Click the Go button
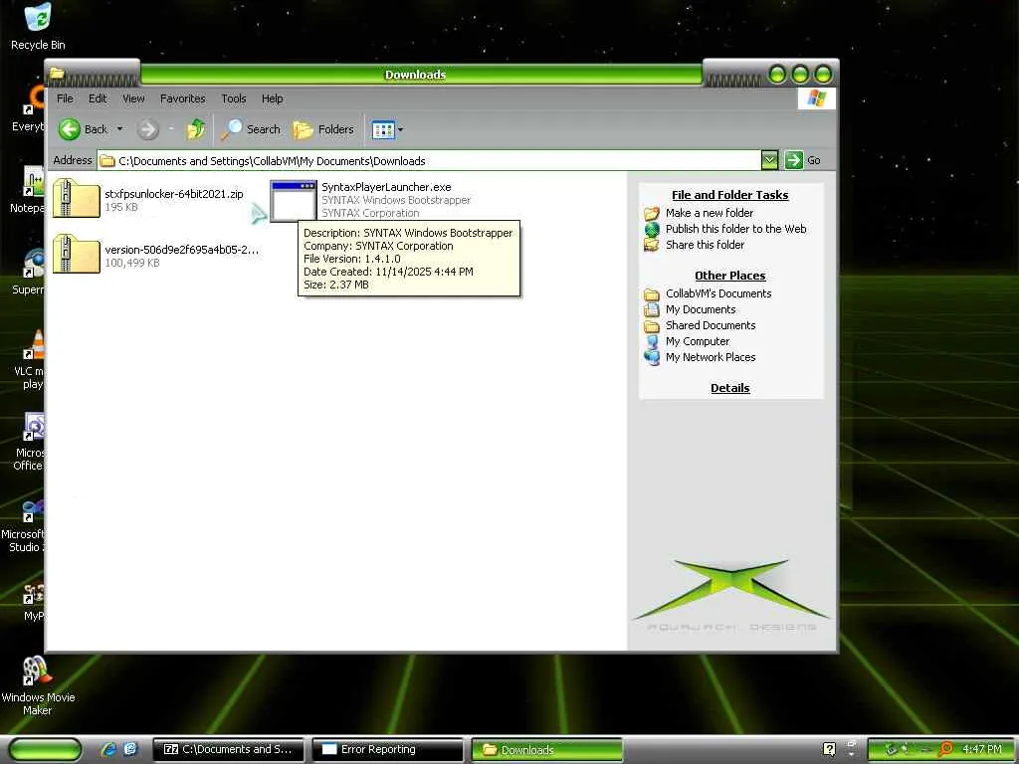Image resolution: width=1019 pixels, height=764 pixels. [x=803, y=160]
